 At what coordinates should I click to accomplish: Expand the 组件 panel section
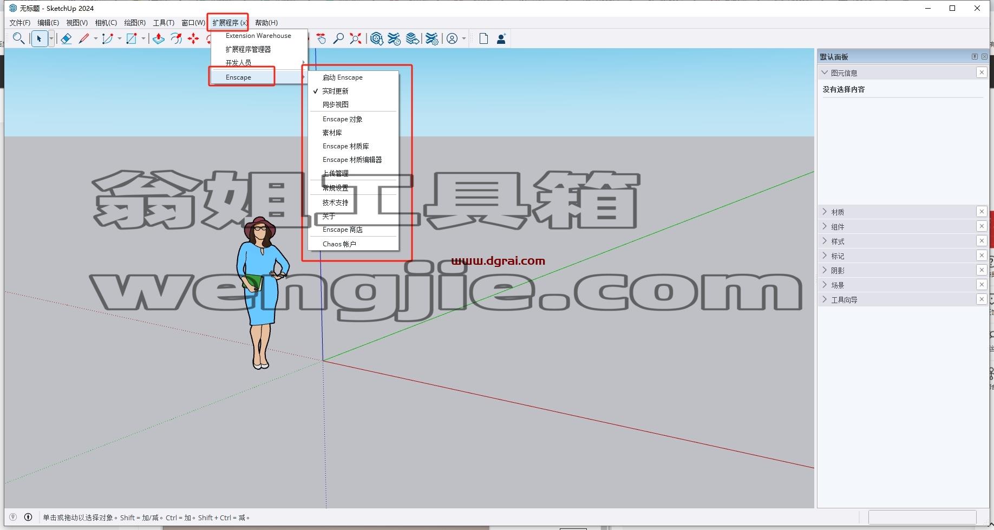(x=825, y=226)
